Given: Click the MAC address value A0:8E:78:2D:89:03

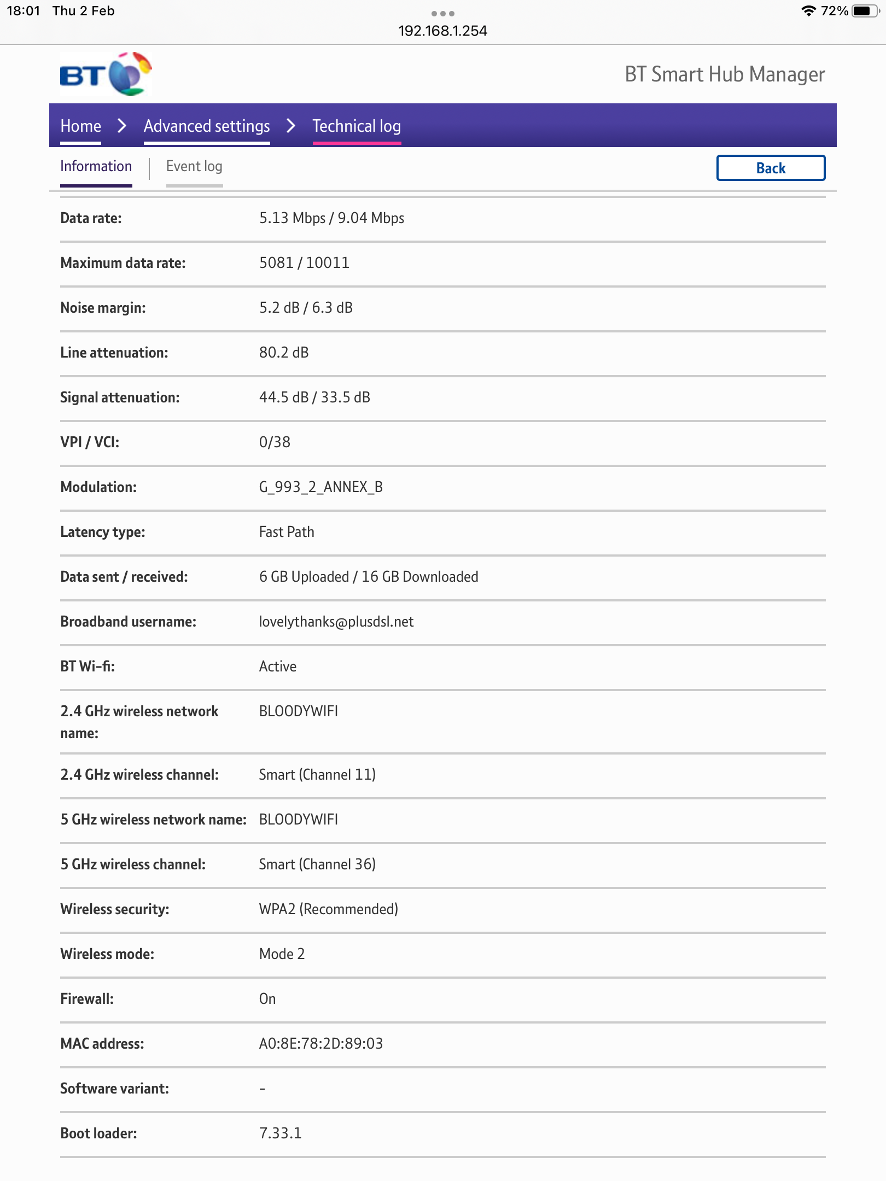Looking at the screenshot, I should (321, 1043).
